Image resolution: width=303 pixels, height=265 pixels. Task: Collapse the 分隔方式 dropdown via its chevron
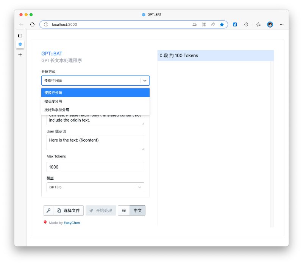coord(145,80)
